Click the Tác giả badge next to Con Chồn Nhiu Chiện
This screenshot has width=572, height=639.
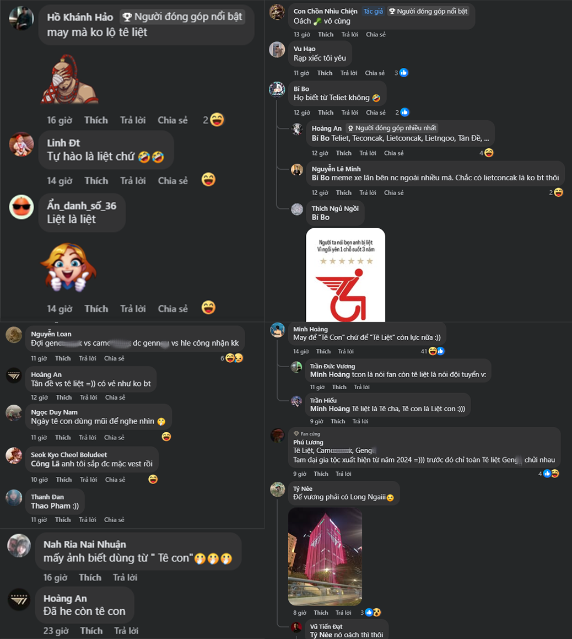[373, 11]
